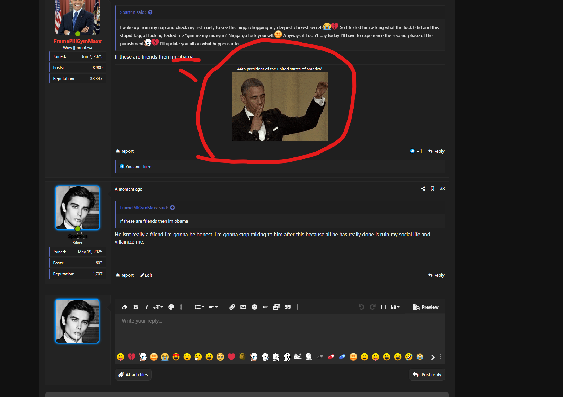
Task: Open the smilies picker in toolbar
Action: point(254,307)
